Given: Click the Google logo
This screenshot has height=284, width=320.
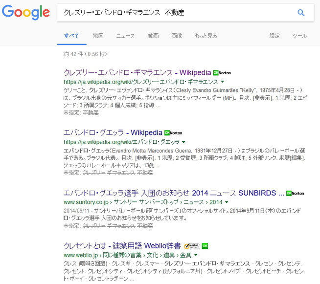Looking at the screenshot, I should tap(26, 12).
